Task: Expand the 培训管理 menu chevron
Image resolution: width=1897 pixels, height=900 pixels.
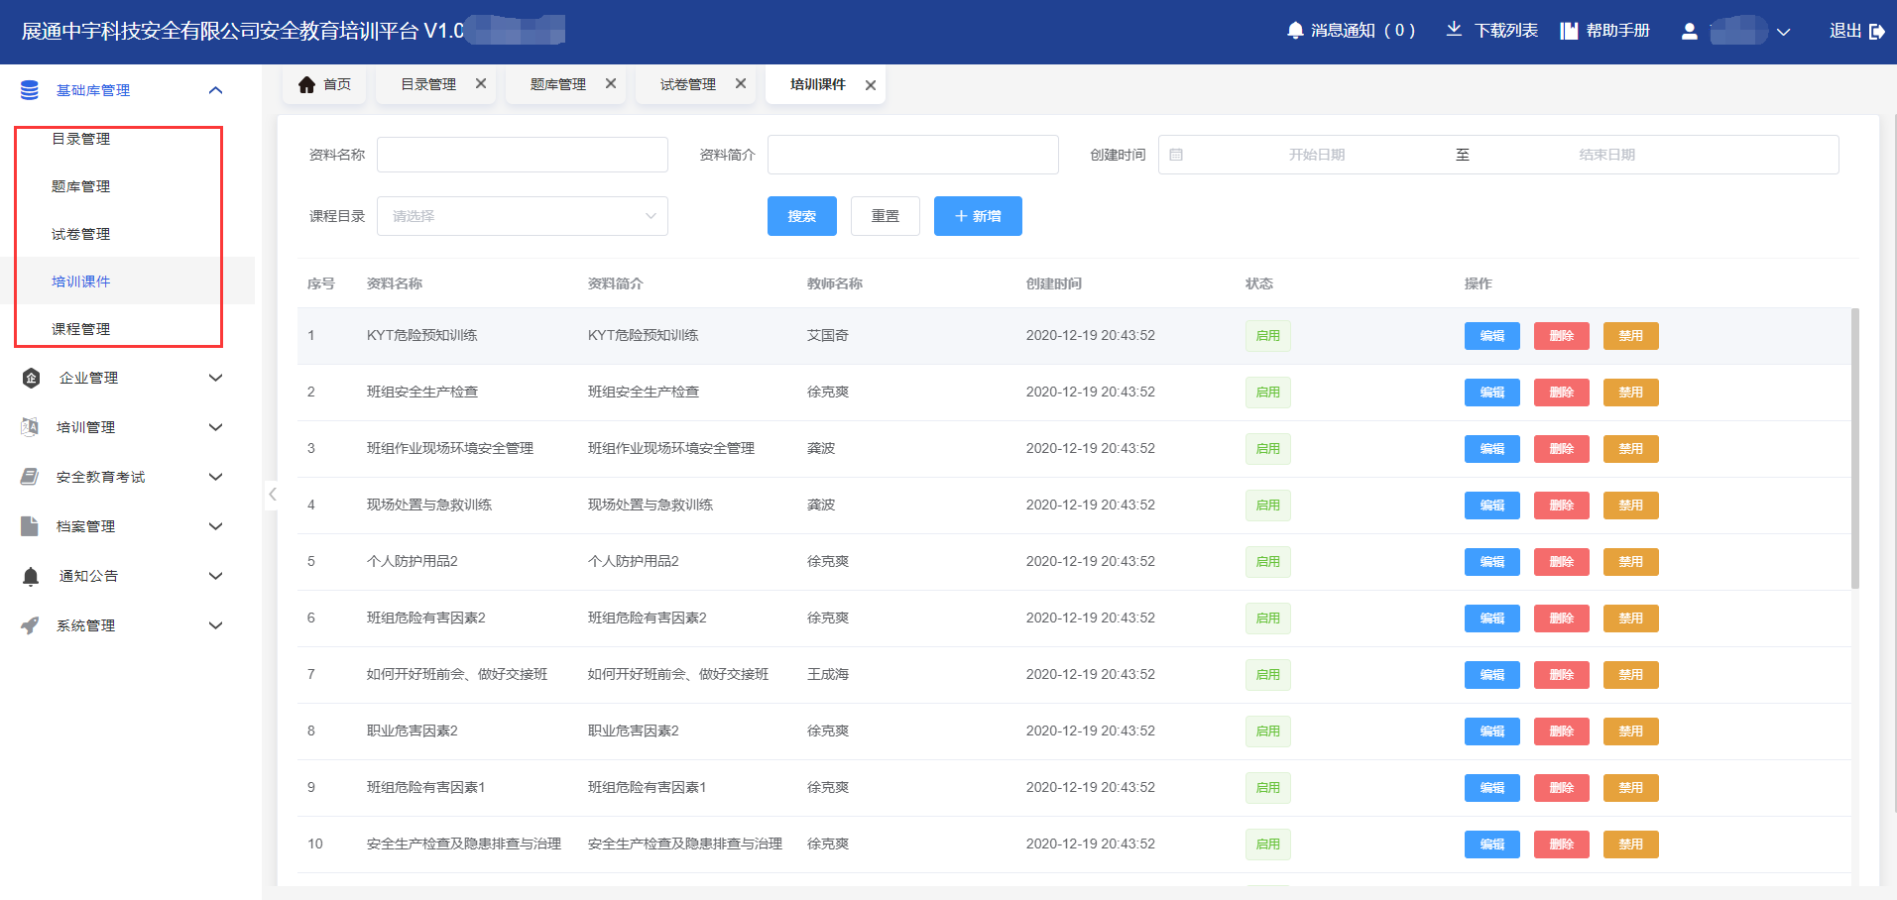Action: point(215,427)
